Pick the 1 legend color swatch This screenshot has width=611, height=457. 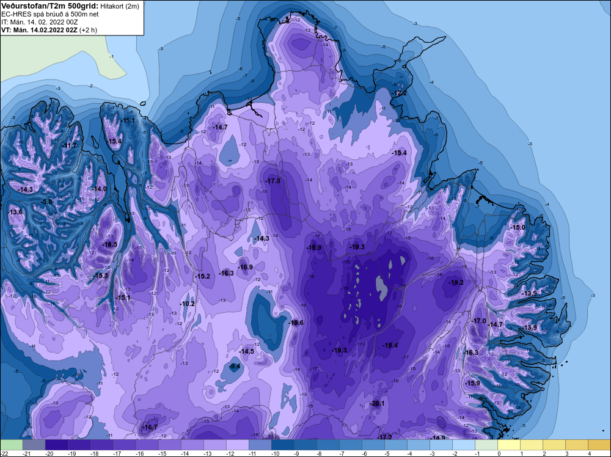531,445
